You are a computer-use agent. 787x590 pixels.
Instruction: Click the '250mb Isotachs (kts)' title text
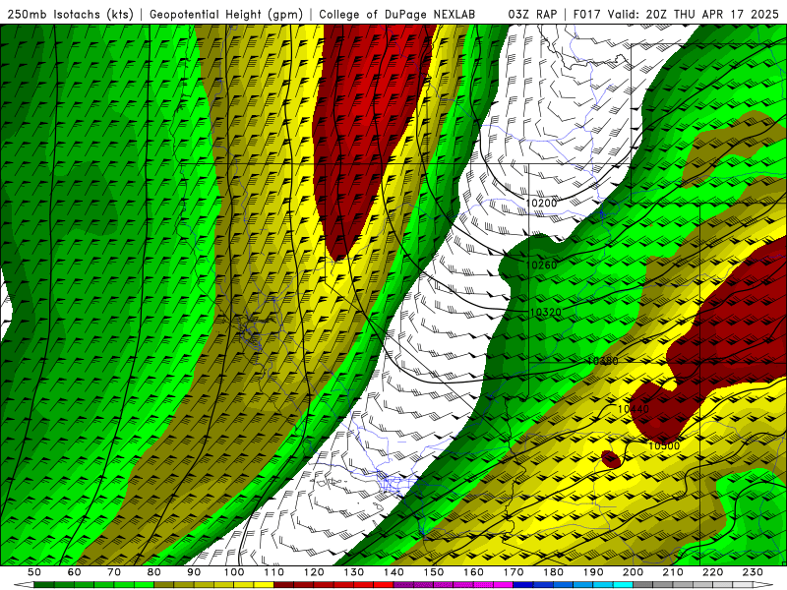point(70,14)
